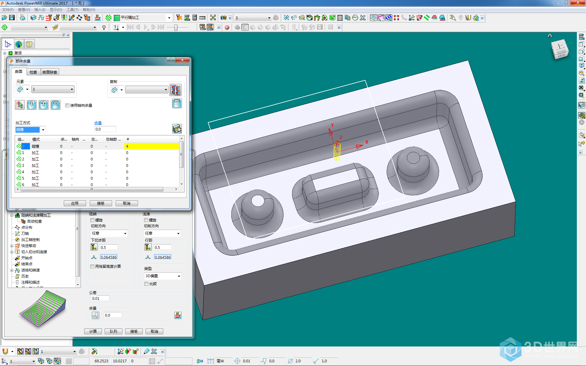Viewport: 586px width, 366px height.
Task: Click 取消 in the toolpath strategy dialog
Action: pos(154,332)
